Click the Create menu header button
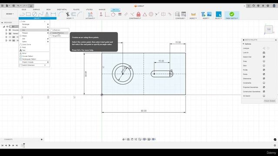The width and height of the screenshot is (278, 156). tap(37, 18)
